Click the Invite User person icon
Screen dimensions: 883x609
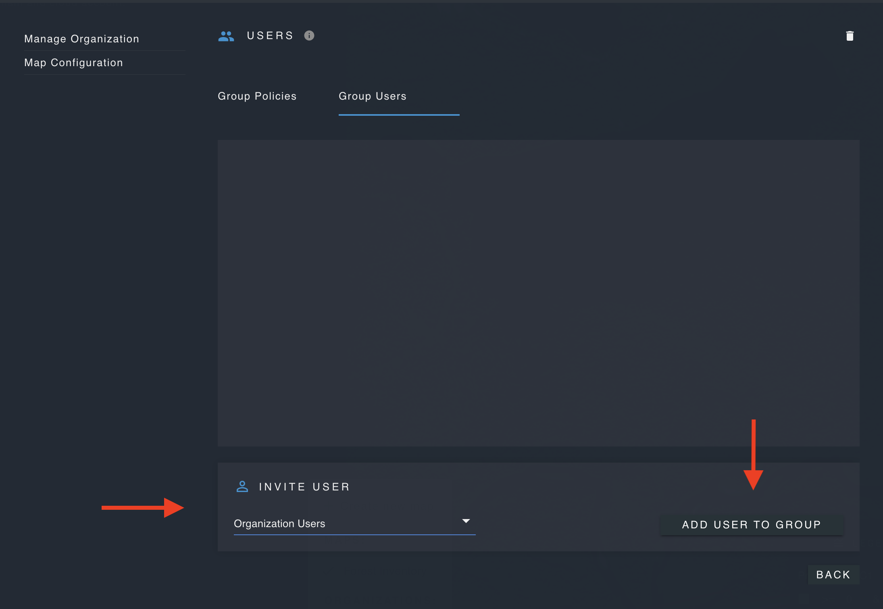[x=242, y=486]
